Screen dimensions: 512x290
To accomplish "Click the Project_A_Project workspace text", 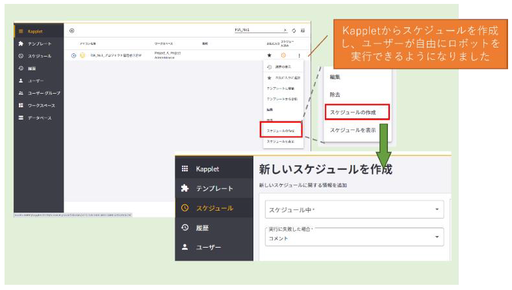I will (x=168, y=55).
